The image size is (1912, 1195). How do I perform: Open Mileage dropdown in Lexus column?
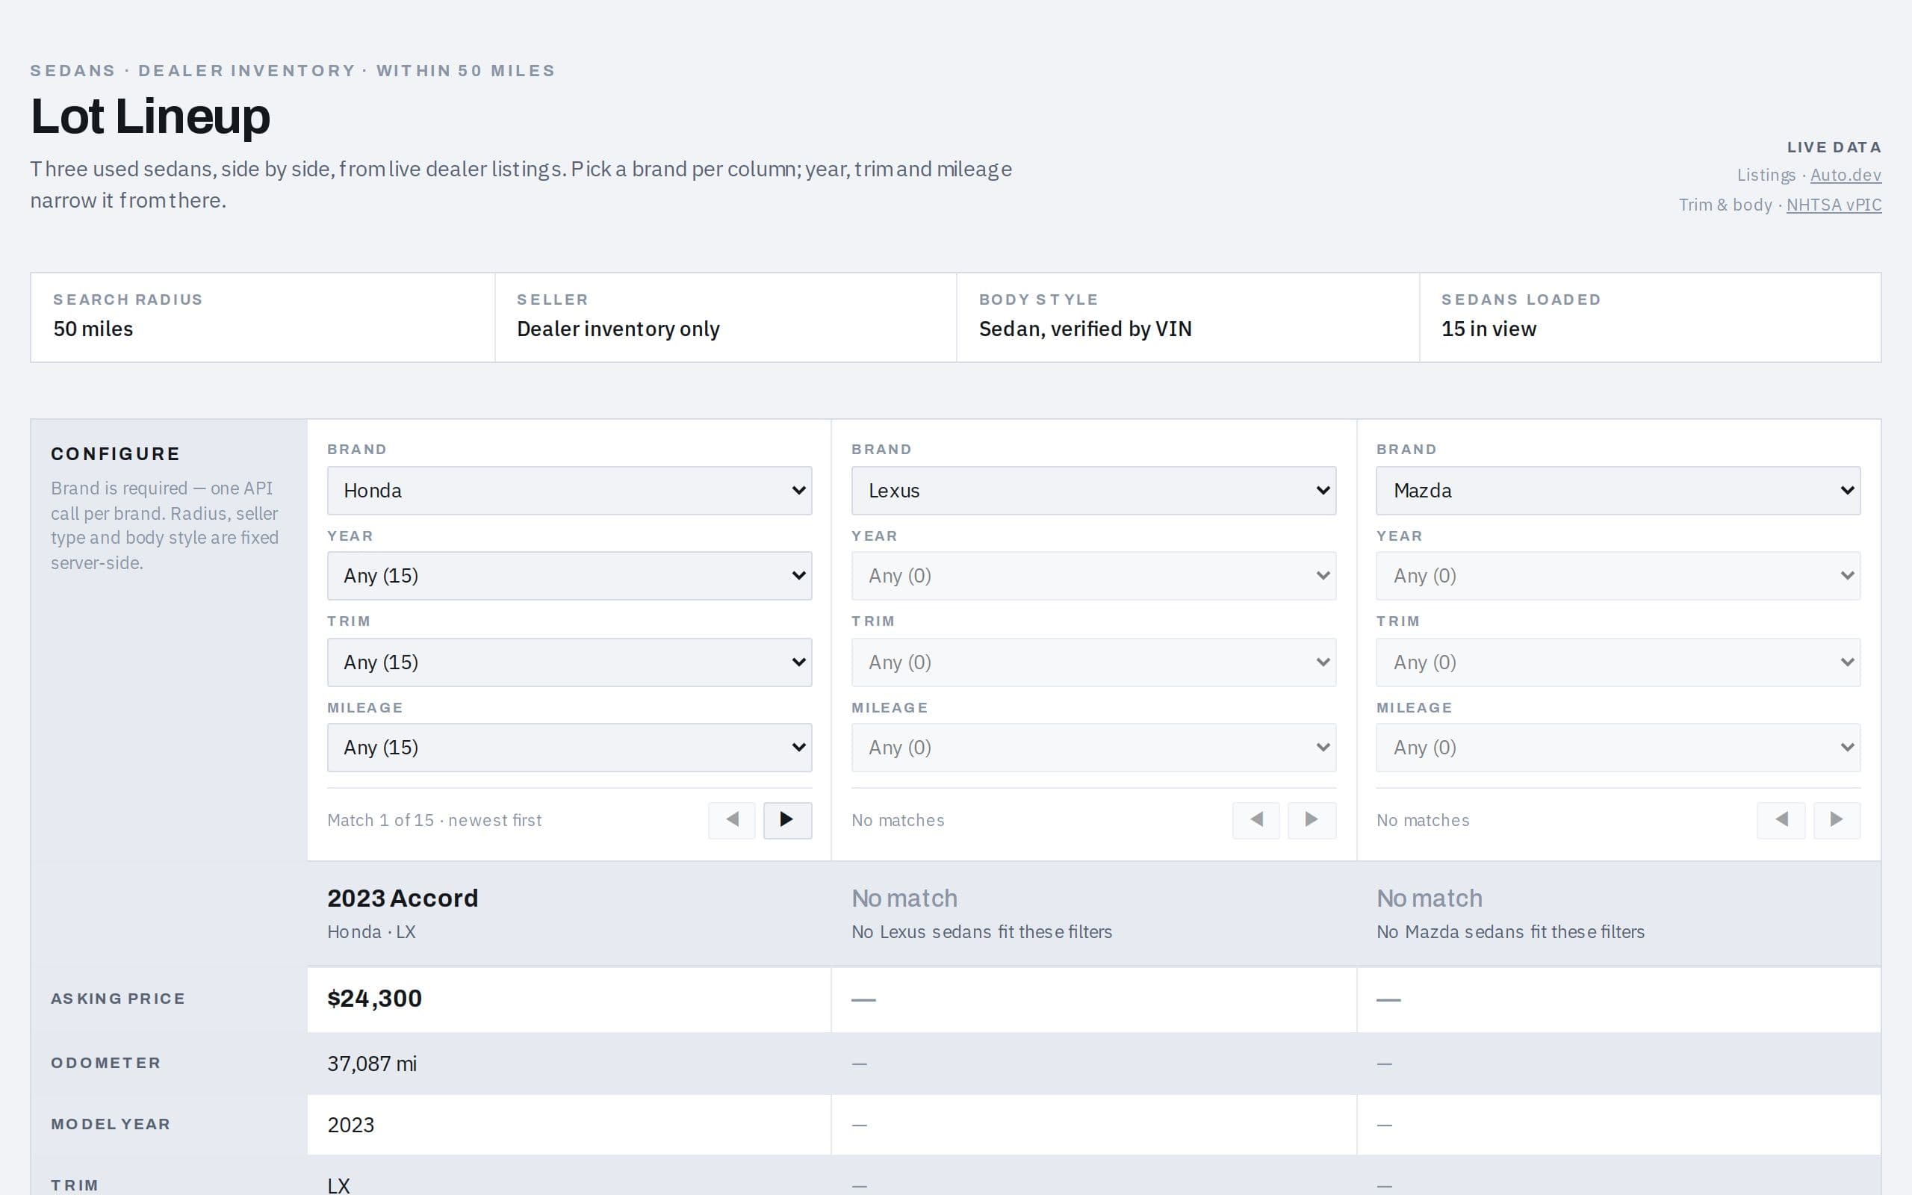1093,748
